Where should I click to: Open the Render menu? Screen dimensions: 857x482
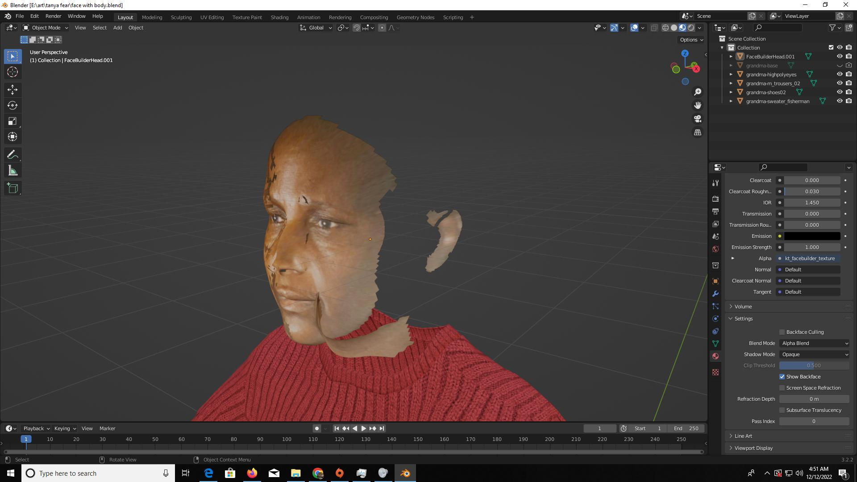click(x=53, y=16)
